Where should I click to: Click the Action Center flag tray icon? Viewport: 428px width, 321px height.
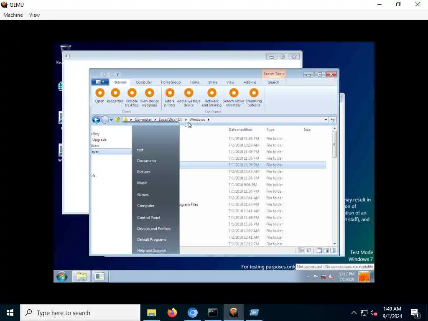click(x=316, y=277)
